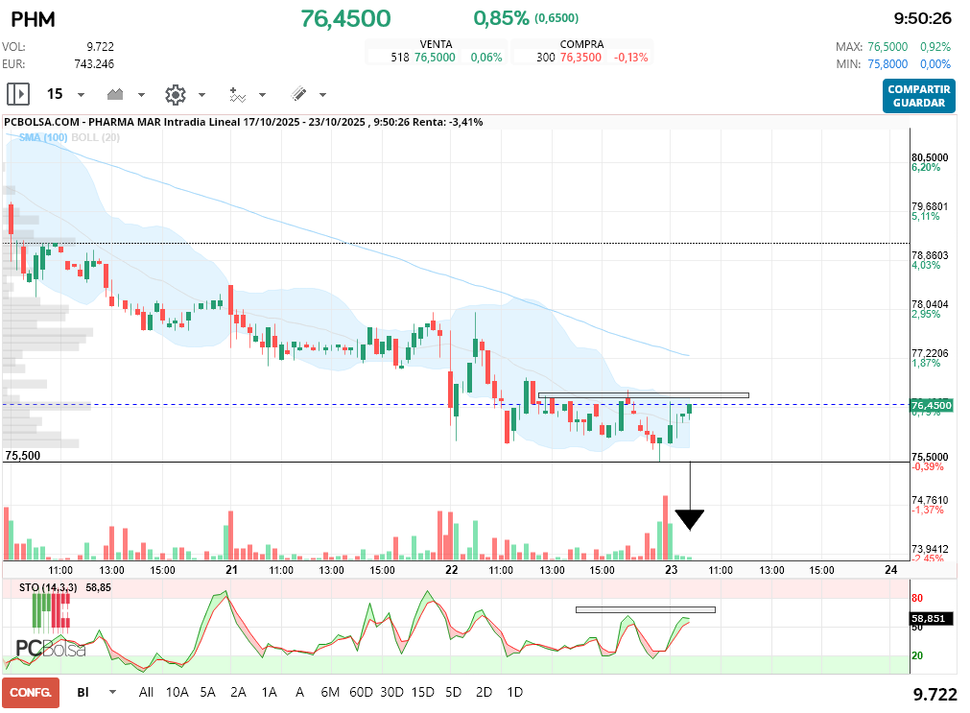Expand the 15 minute interval dropdown

[x=81, y=95]
